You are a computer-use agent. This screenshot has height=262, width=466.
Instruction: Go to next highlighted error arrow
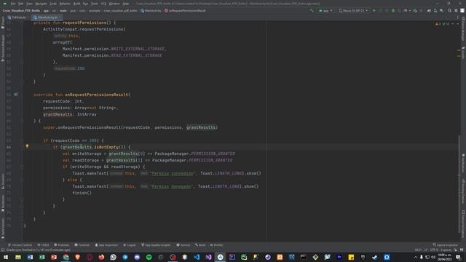pos(458,24)
